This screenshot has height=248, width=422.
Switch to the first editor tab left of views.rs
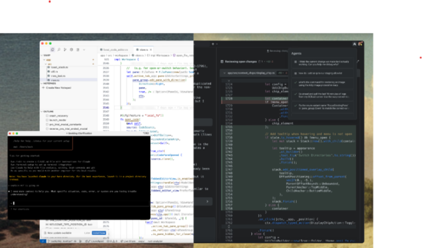pyautogui.click(x=115, y=50)
